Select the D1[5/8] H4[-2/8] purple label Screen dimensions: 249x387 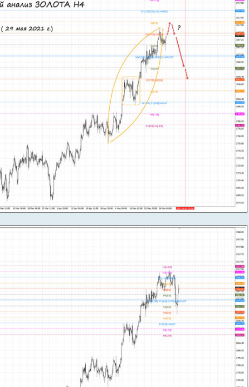(x=154, y=126)
